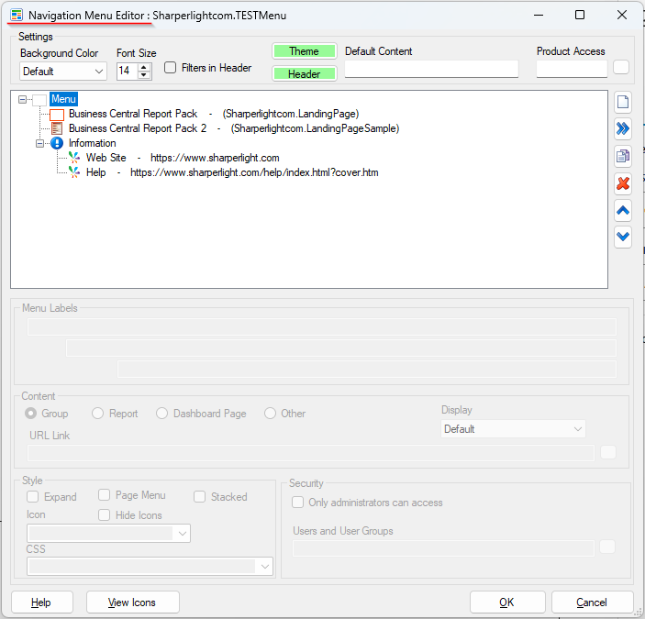The image size is (645, 619).
Task: Close the Navigation Menu Editor window
Action: pyautogui.click(x=622, y=16)
